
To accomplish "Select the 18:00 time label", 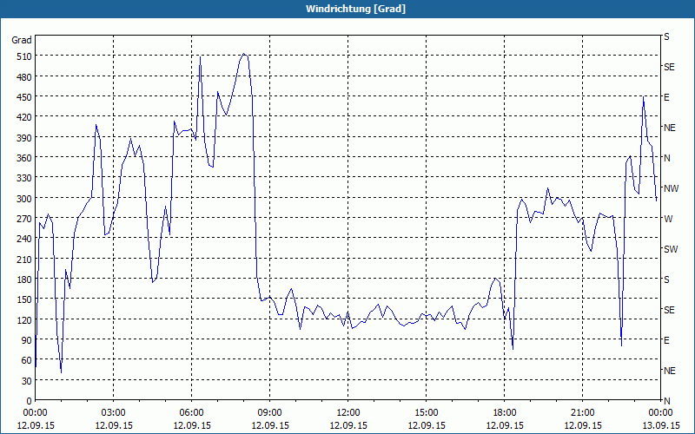I will [x=505, y=413].
